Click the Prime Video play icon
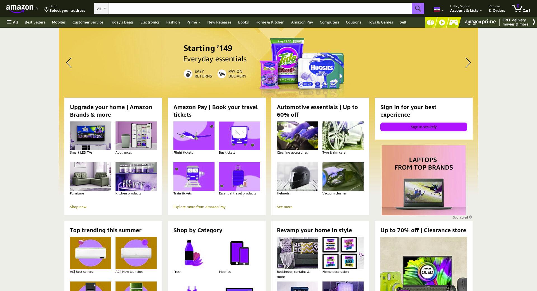This screenshot has height=291, width=537. click(x=442, y=22)
